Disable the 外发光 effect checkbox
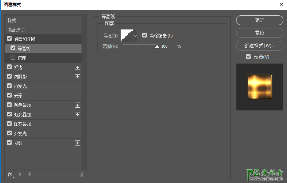This screenshot has width=287, height=183. tap(9, 134)
